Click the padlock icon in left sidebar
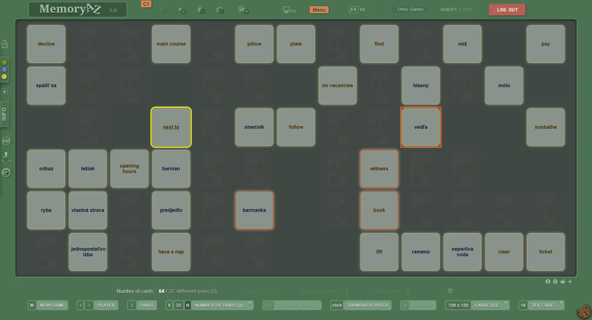The width and height of the screenshot is (592, 320). [5, 44]
